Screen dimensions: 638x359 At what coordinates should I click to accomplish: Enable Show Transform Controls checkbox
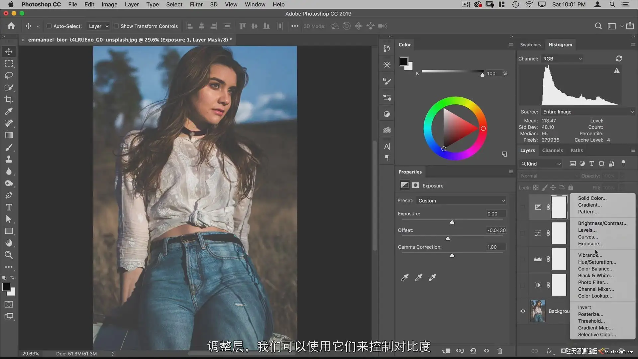[116, 26]
